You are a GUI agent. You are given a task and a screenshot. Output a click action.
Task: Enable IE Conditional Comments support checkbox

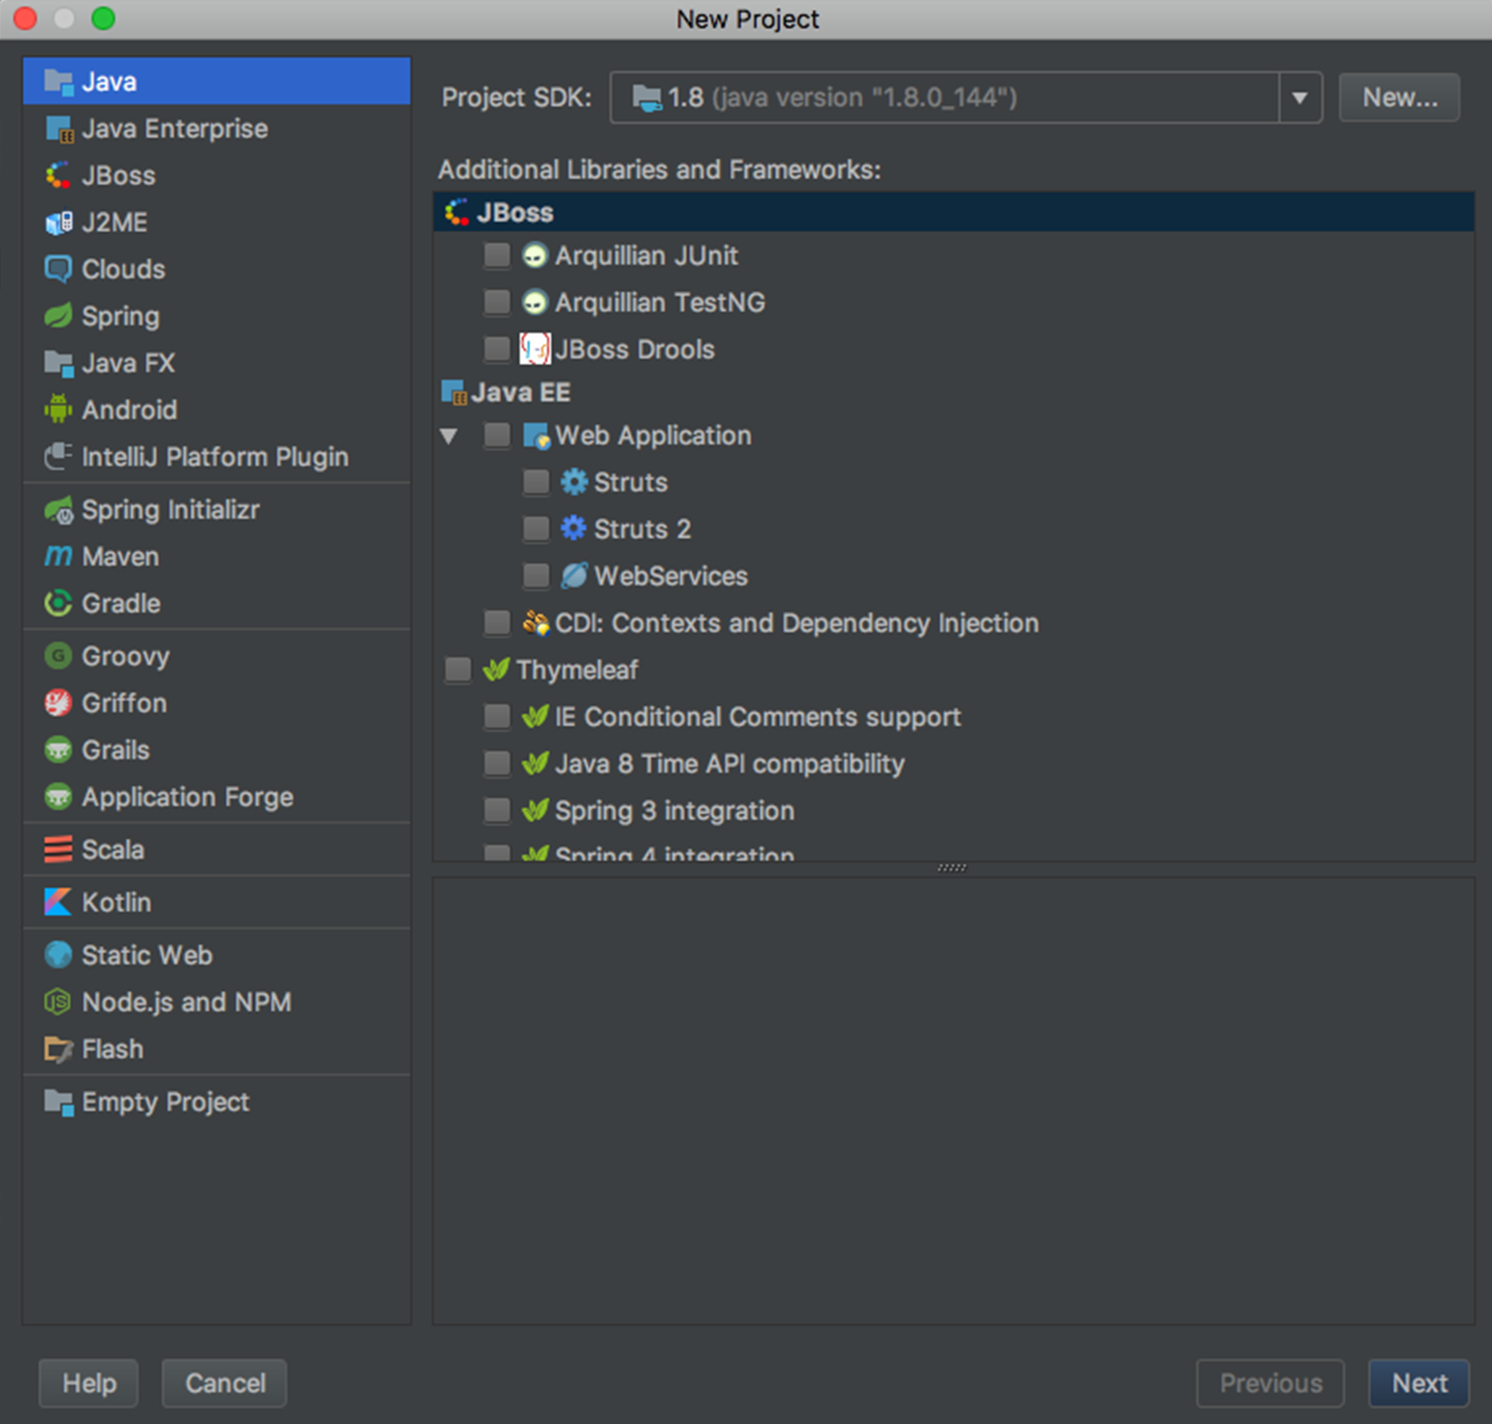click(x=497, y=716)
